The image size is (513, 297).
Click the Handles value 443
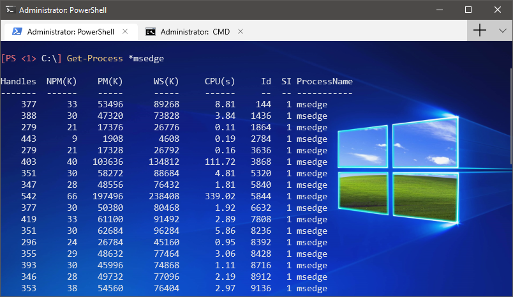[29, 139]
